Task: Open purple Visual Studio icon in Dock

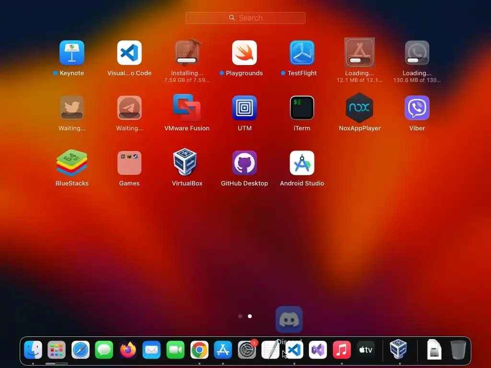Action: [x=318, y=349]
